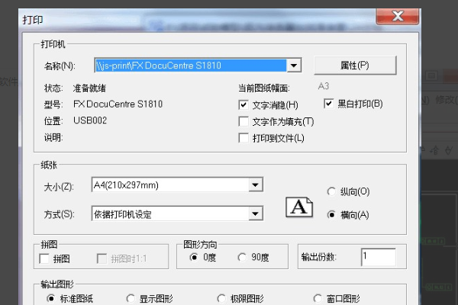Enable the 文字作为填充(T) checkbox
Viewport: 458px width, 305px height.
pos(244,121)
